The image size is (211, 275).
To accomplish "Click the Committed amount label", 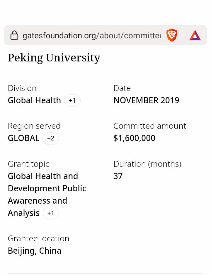I will click(x=149, y=126).
